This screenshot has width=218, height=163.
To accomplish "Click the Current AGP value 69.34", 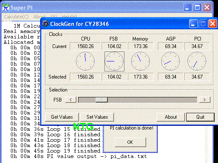I will (171, 46).
